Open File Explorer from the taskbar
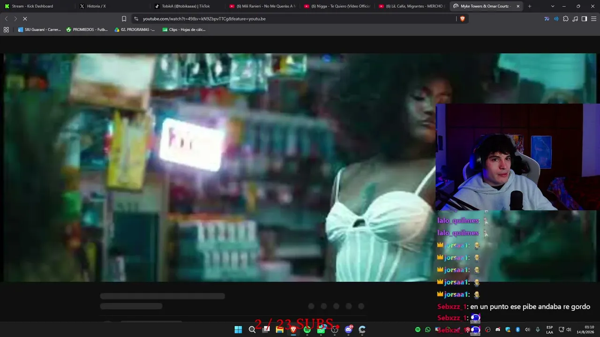 (280, 330)
